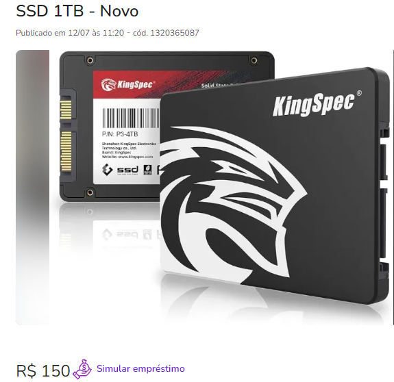The height and width of the screenshot is (382, 394).
Task: Click the www.kingspec.com text on label
Action: click(x=136, y=157)
